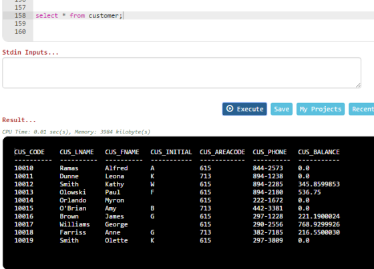
Task: Click phone number 297-1228
Action: pos(268,216)
